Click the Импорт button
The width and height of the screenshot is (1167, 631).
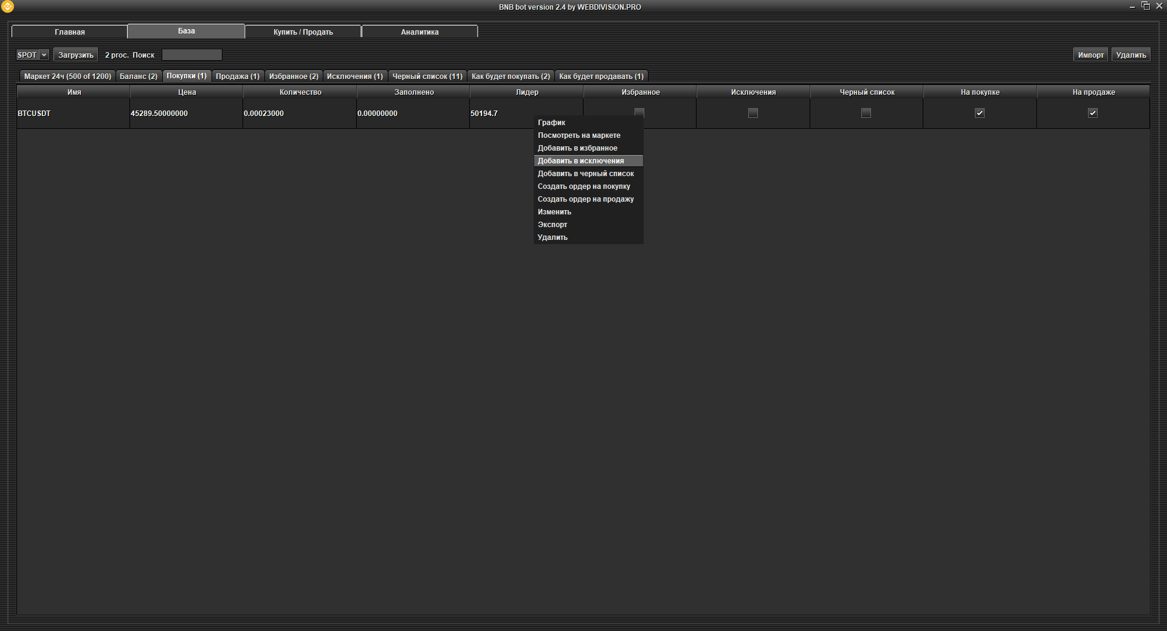pos(1090,55)
